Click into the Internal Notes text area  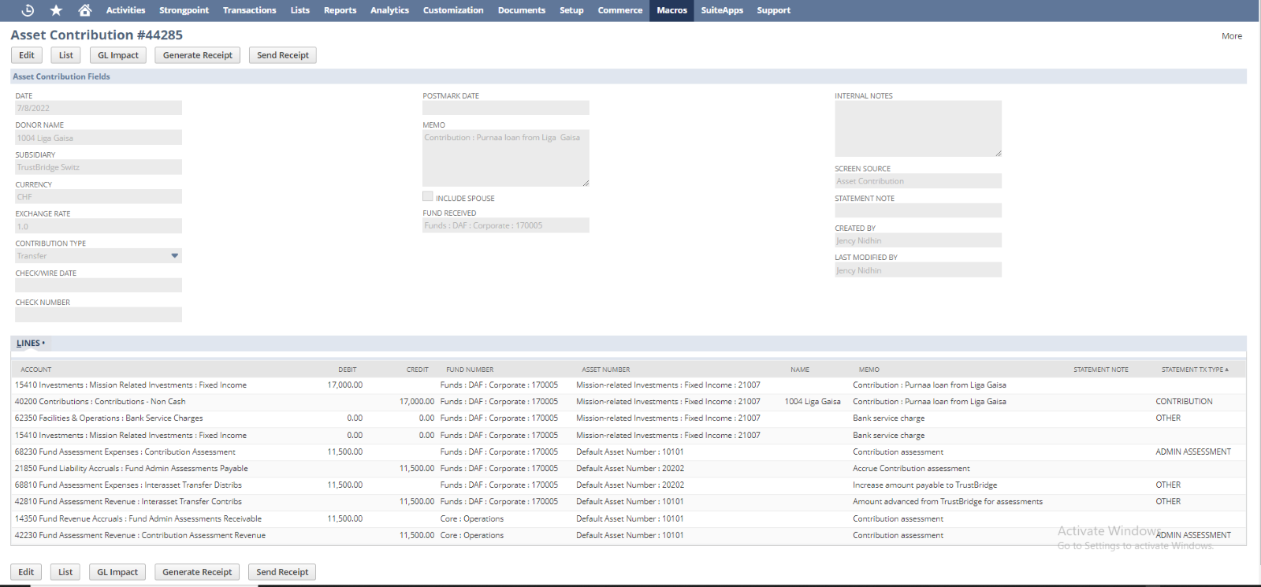click(917, 128)
